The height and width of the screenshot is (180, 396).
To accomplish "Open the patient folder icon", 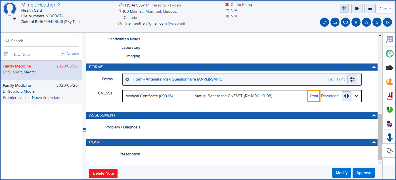I will (x=389, y=67).
